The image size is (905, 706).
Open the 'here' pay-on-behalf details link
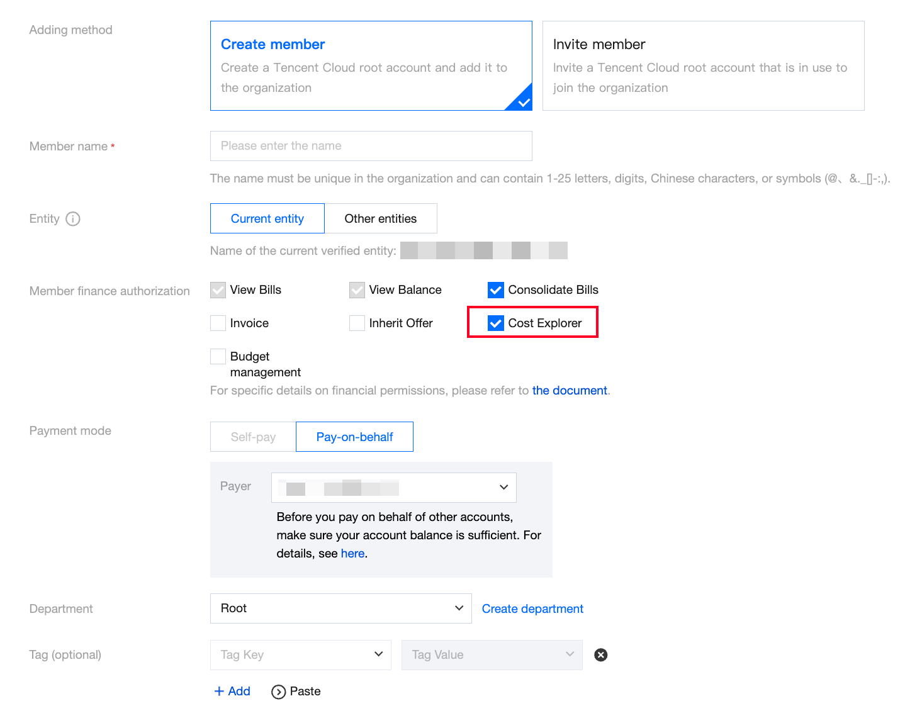click(x=352, y=554)
